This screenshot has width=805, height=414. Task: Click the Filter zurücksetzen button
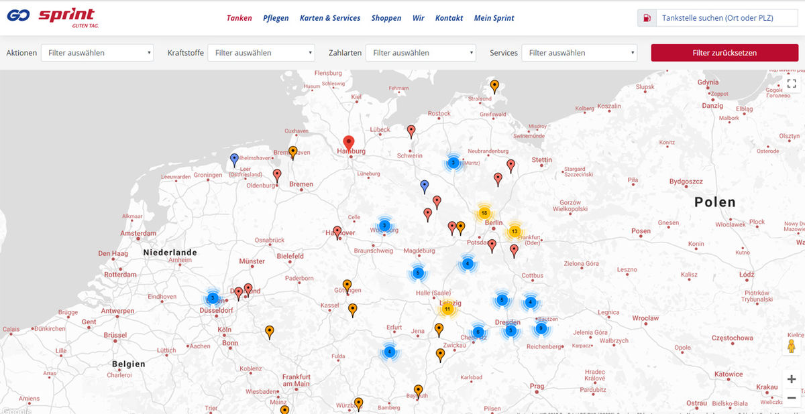point(724,52)
